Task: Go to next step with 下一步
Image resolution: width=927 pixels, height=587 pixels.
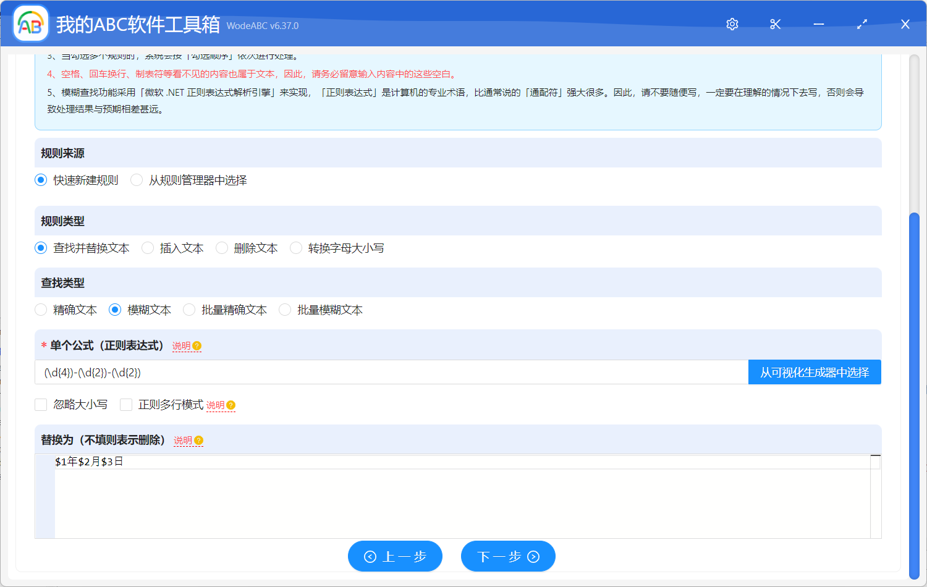Action: click(508, 557)
